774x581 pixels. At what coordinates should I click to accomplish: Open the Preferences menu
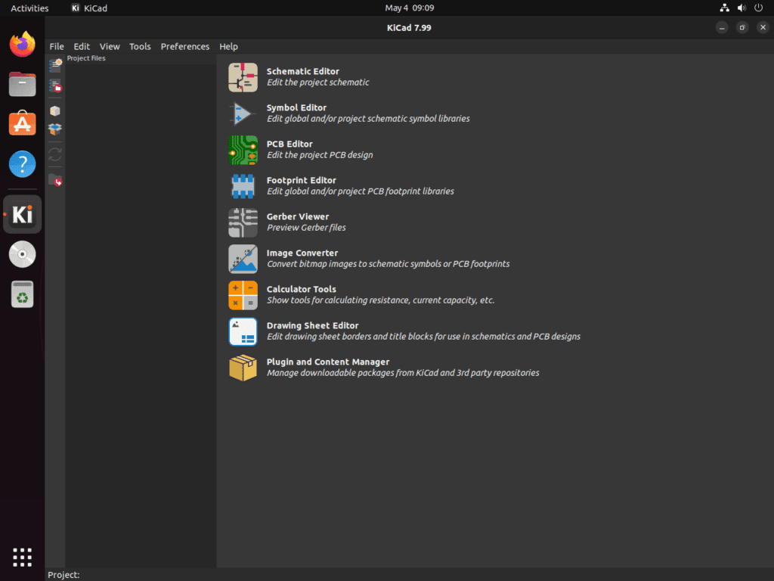pos(185,46)
